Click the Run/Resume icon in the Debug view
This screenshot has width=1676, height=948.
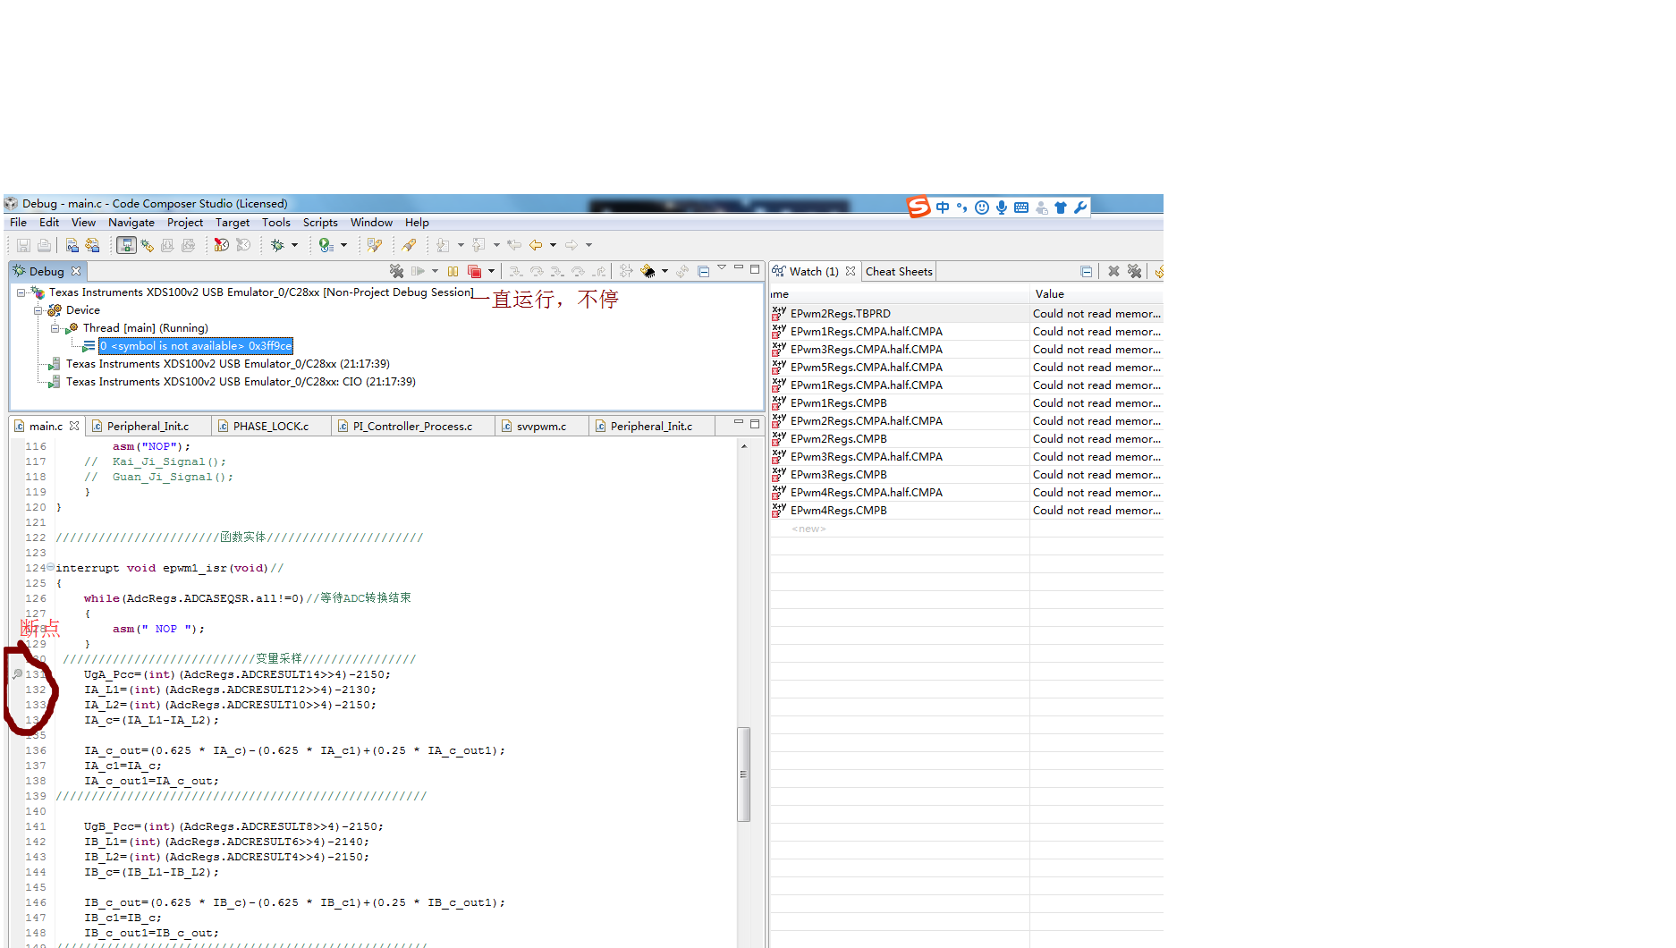point(418,271)
